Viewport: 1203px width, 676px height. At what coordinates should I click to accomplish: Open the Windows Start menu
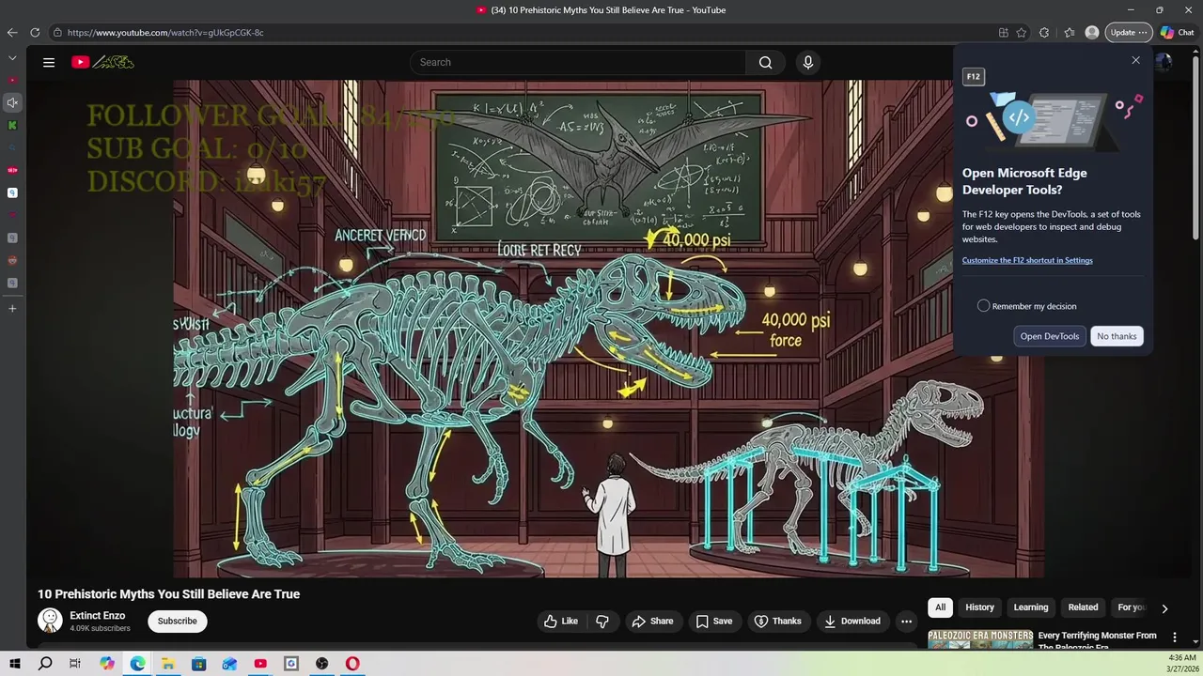(15, 664)
